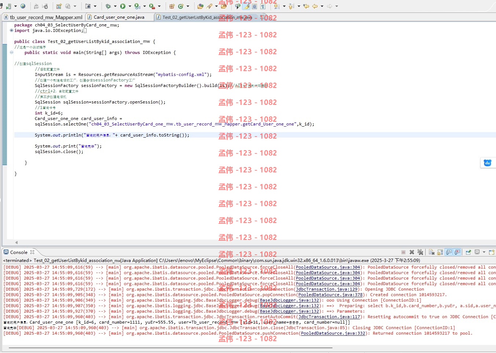Close the Test_02 editor tab

pos(262,17)
